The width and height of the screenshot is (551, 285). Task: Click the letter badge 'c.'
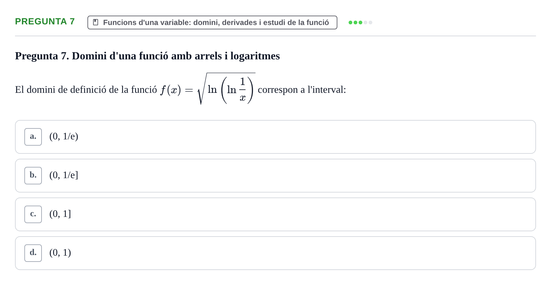33,214
